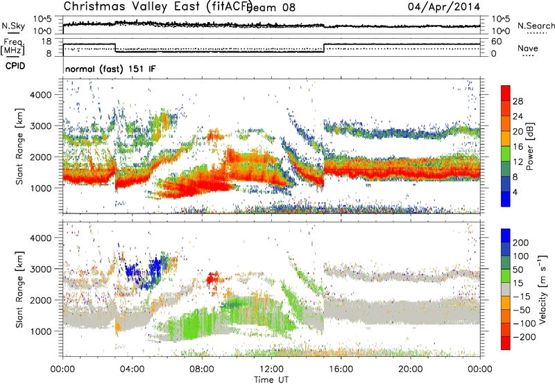Click the red negative-velocity patch near 08:30
This screenshot has height=384, width=555.
212,279
